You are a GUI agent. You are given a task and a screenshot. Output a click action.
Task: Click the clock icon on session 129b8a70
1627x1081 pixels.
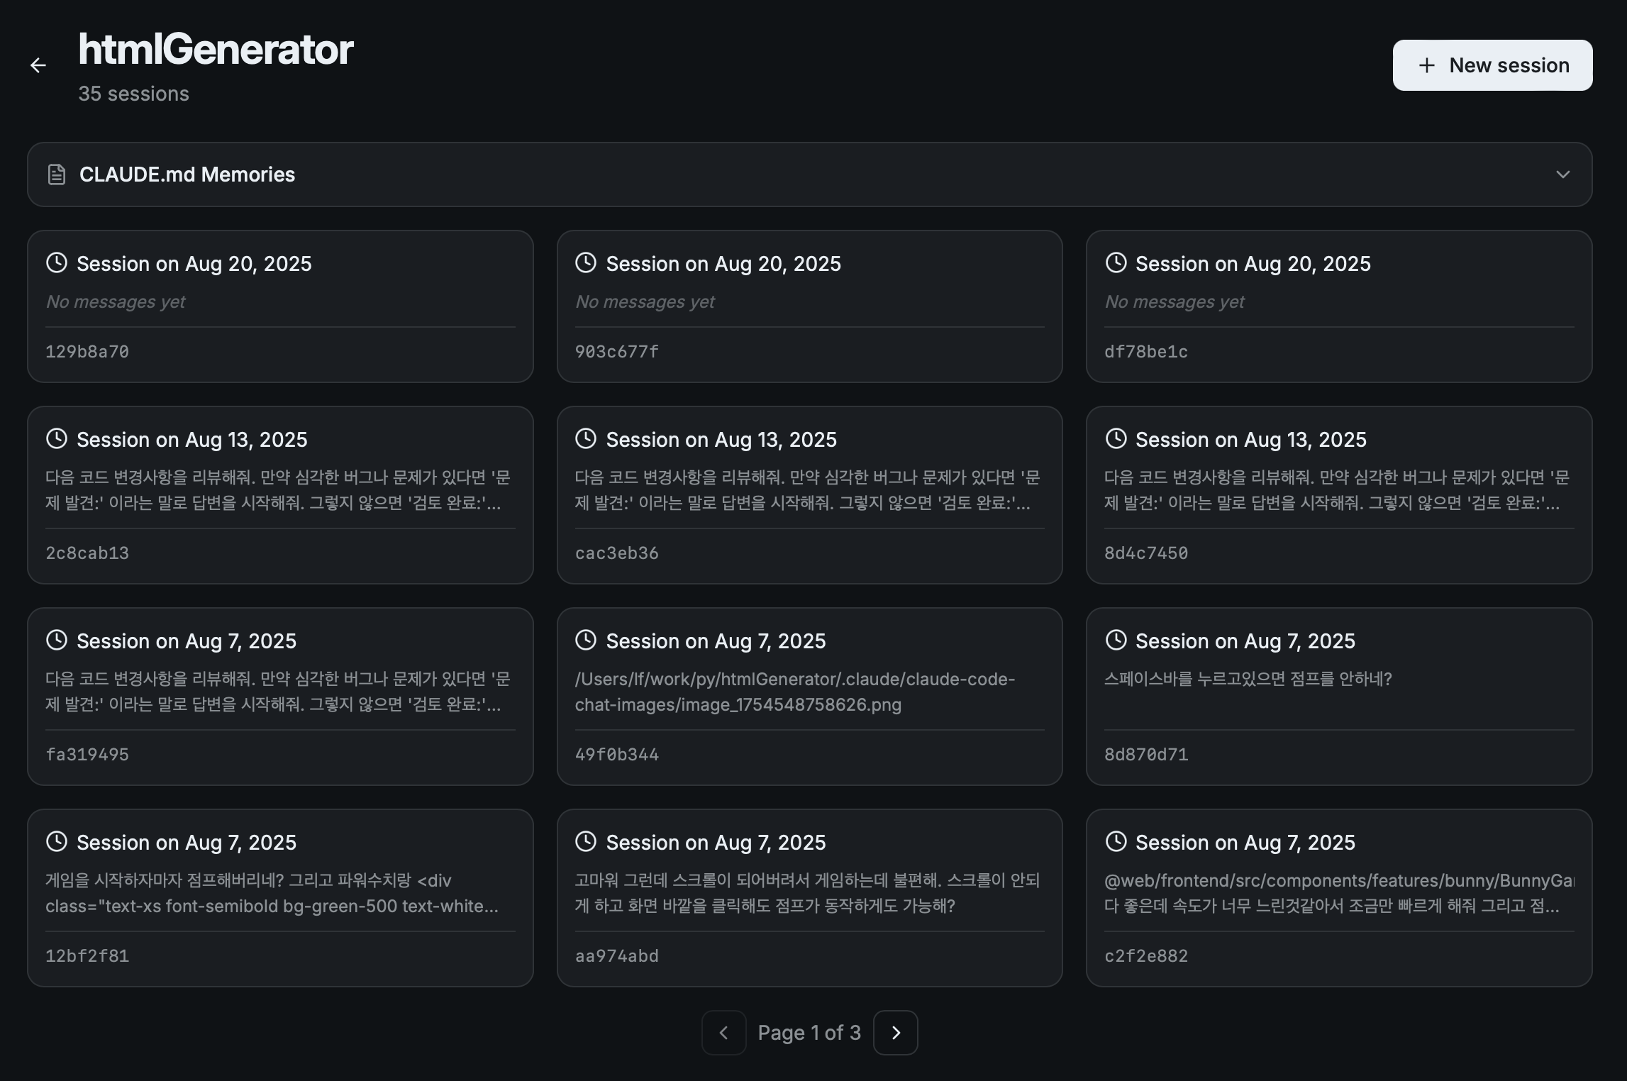click(x=57, y=263)
